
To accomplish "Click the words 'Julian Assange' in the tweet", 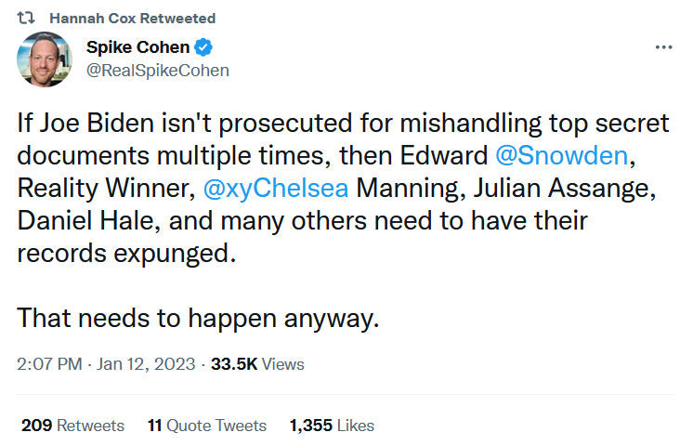I will 562,188.
